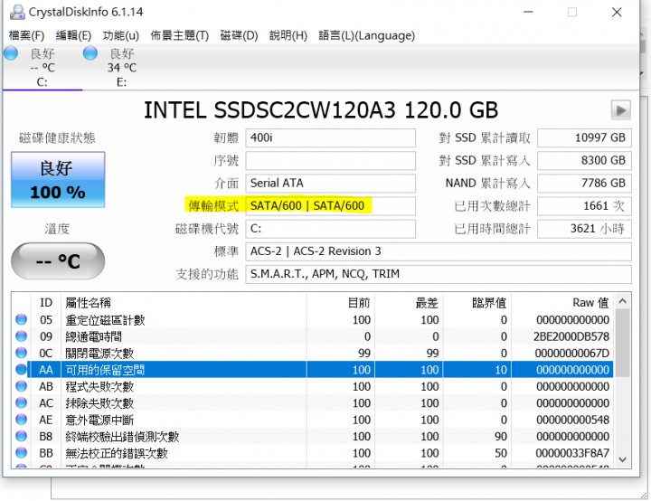The image size is (651, 501).
Task: Click the 10997 GB total reads value
Action: [x=585, y=138]
